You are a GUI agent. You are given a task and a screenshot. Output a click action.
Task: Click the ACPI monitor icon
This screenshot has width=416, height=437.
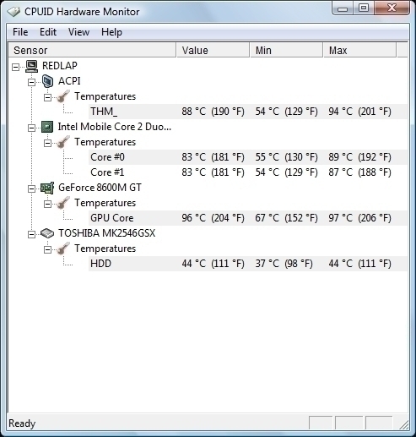pyautogui.click(x=47, y=81)
